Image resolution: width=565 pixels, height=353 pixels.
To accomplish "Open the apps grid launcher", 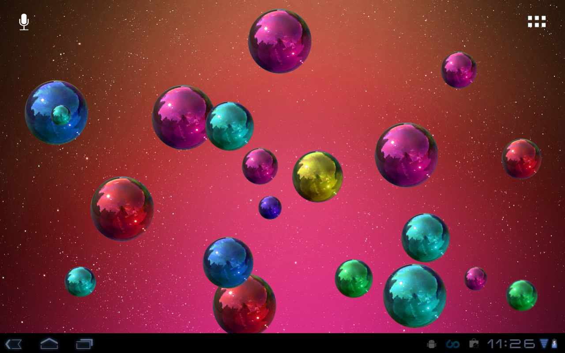I will click(x=537, y=22).
